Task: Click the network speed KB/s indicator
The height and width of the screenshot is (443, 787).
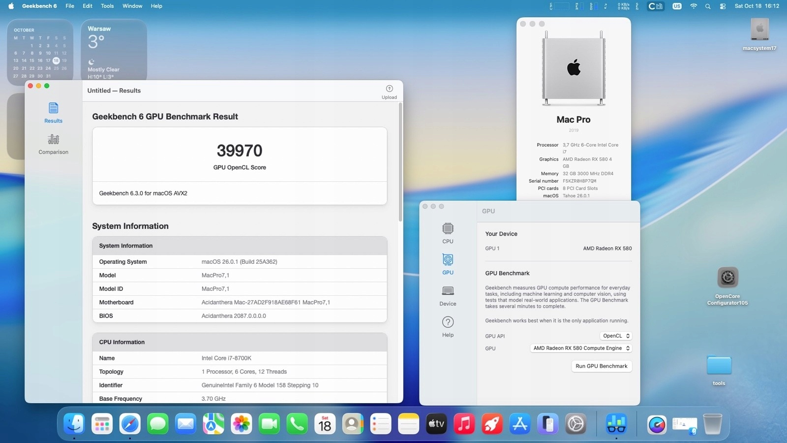Action: click(x=624, y=6)
